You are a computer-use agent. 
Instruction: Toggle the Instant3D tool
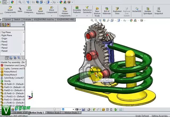(x=137, y=10)
